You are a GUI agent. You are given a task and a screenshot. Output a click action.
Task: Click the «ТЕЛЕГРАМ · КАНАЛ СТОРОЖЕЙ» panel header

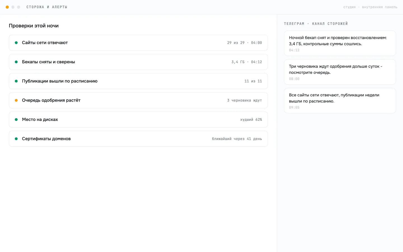coord(316,24)
